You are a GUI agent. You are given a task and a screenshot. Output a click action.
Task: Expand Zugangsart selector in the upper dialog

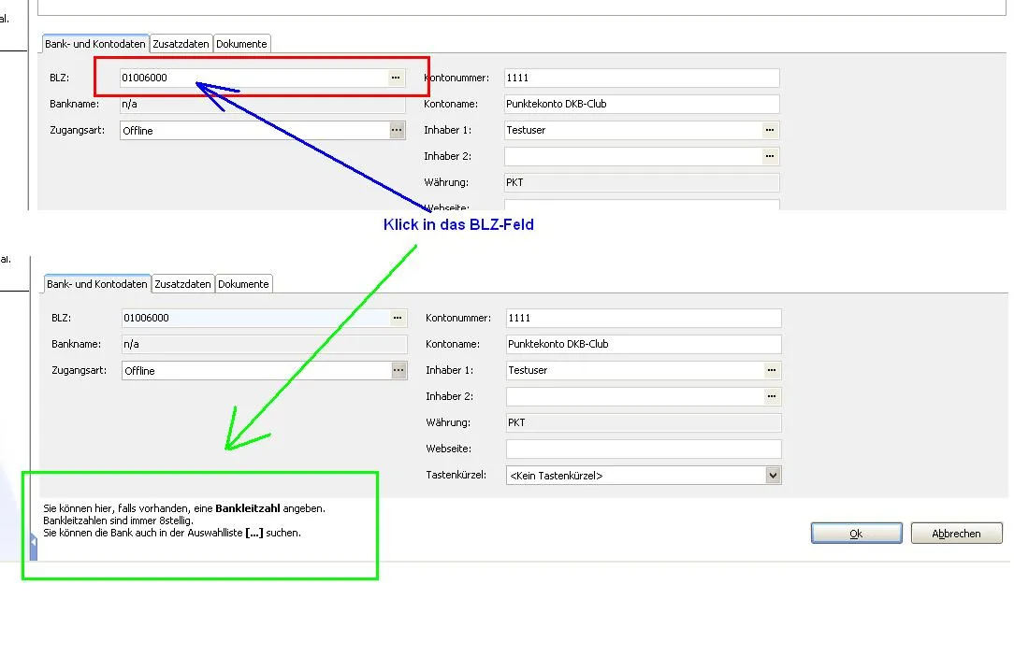[x=397, y=131]
